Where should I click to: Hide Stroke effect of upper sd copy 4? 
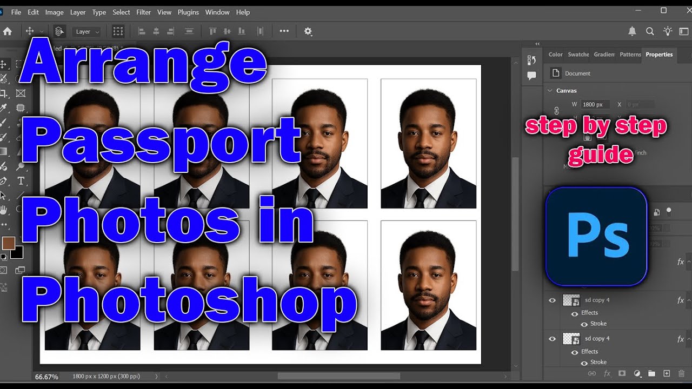(x=584, y=324)
